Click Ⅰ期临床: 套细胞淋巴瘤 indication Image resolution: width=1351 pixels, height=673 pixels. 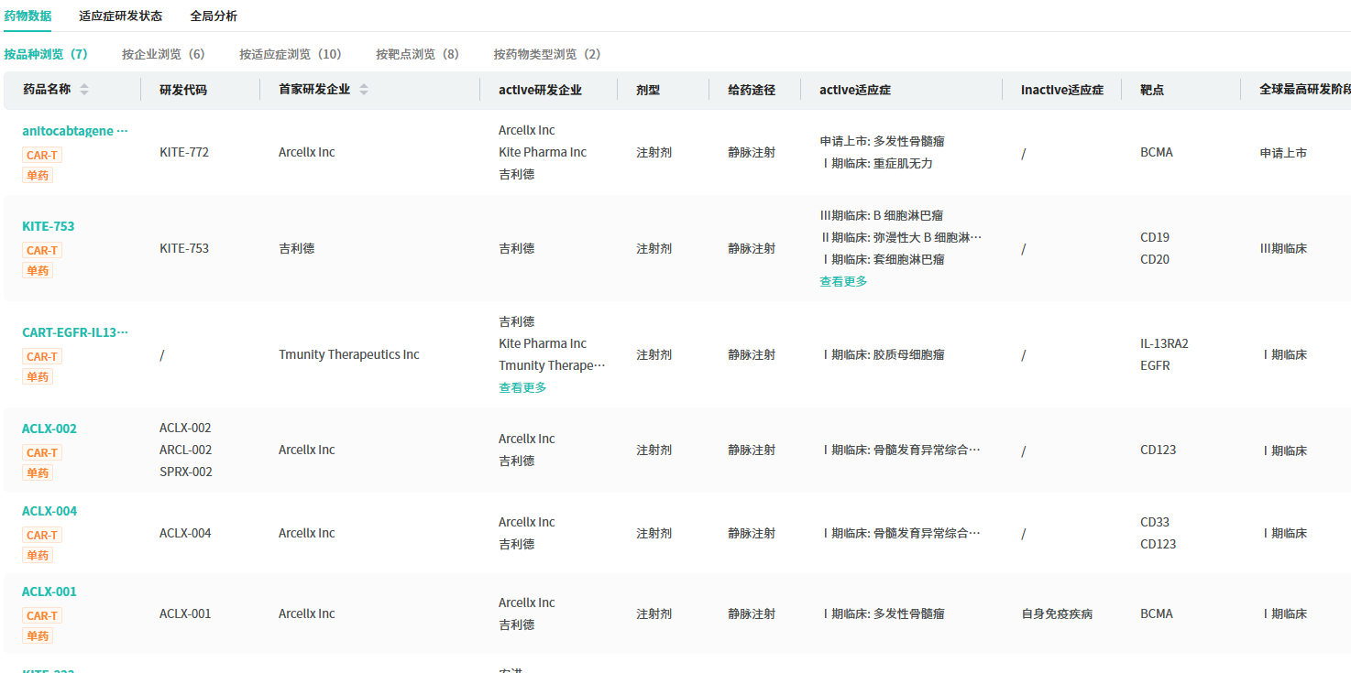point(882,259)
